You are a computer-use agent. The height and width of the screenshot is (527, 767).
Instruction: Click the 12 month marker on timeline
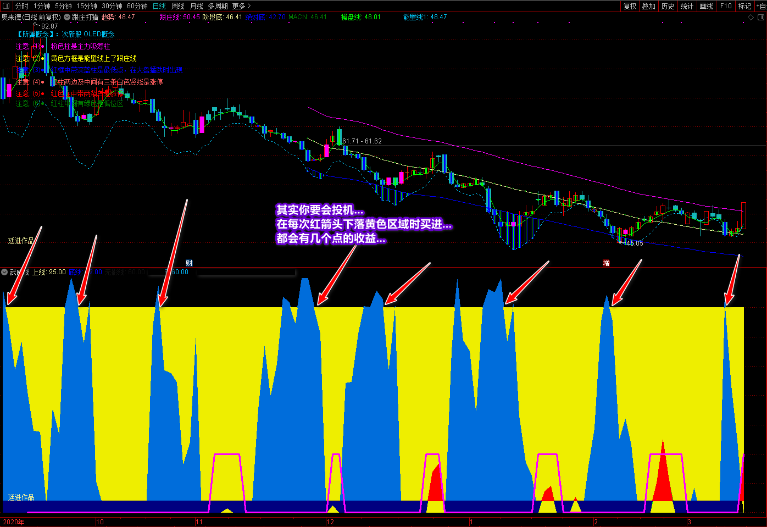tap(330, 522)
